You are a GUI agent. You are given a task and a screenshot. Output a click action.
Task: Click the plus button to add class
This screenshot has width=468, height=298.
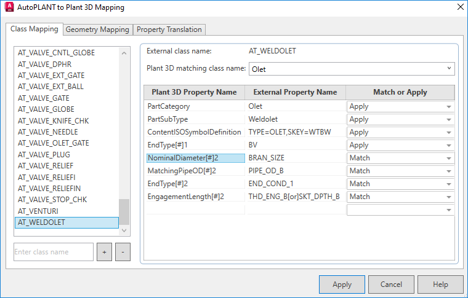click(x=104, y=252)
